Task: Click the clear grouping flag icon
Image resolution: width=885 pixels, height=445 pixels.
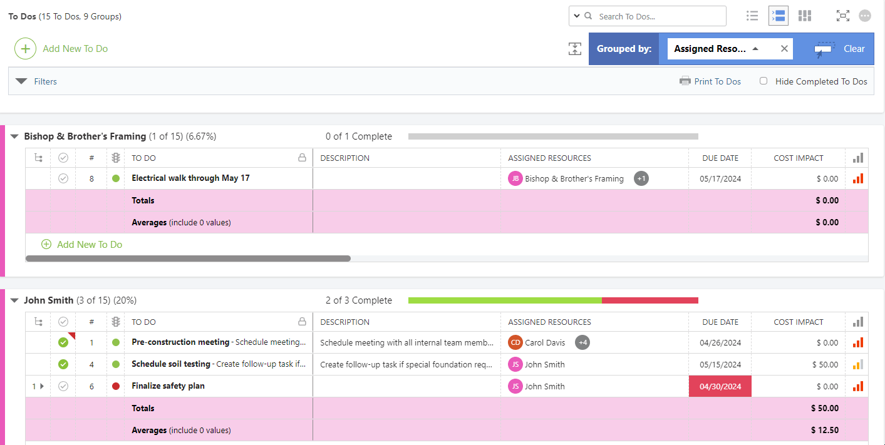Action: click(824, 48)
